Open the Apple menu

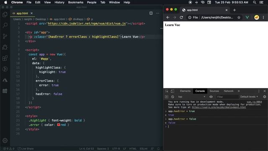(5, 3)
